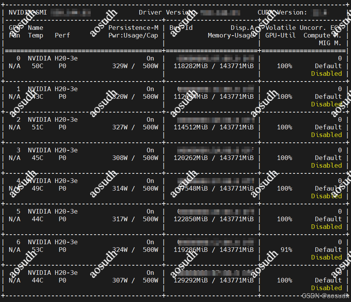Image resolution: width=351 pixels, height=302 pixels.
Task: Click 'NVIDIA H20-3e' name in GPU 5 row
Action: 52,212
